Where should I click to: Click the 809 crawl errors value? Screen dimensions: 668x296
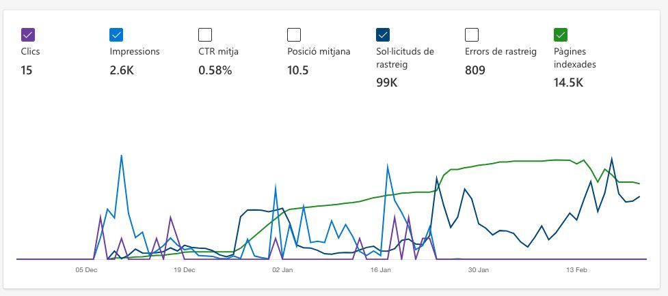coord(475,70)
